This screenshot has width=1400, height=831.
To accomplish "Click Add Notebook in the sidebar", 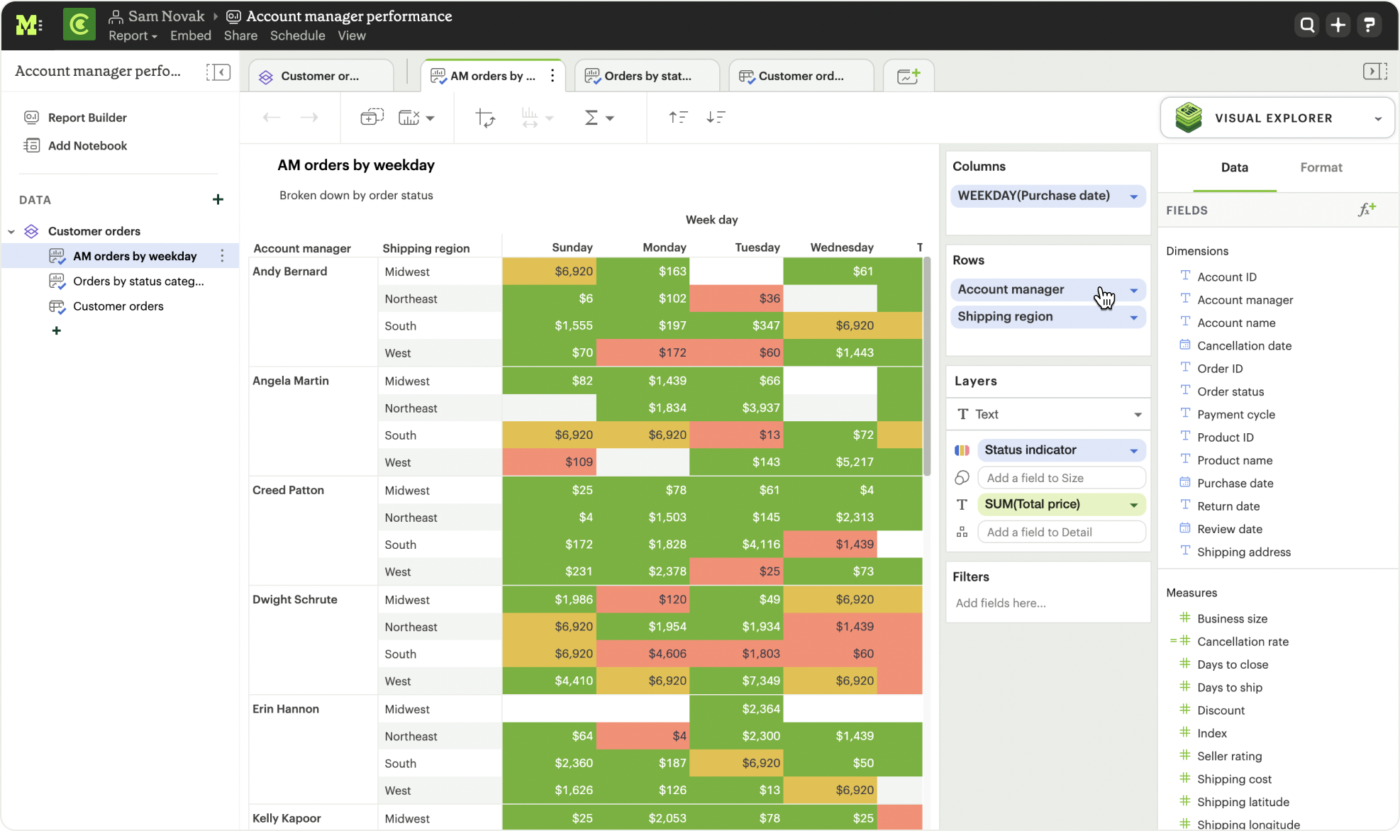I will [x=87, y=146].
